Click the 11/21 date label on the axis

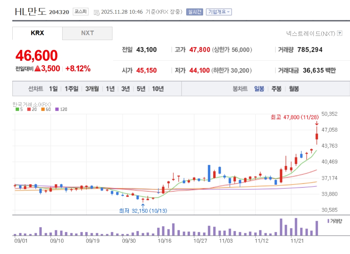click(x=297, y=241)
